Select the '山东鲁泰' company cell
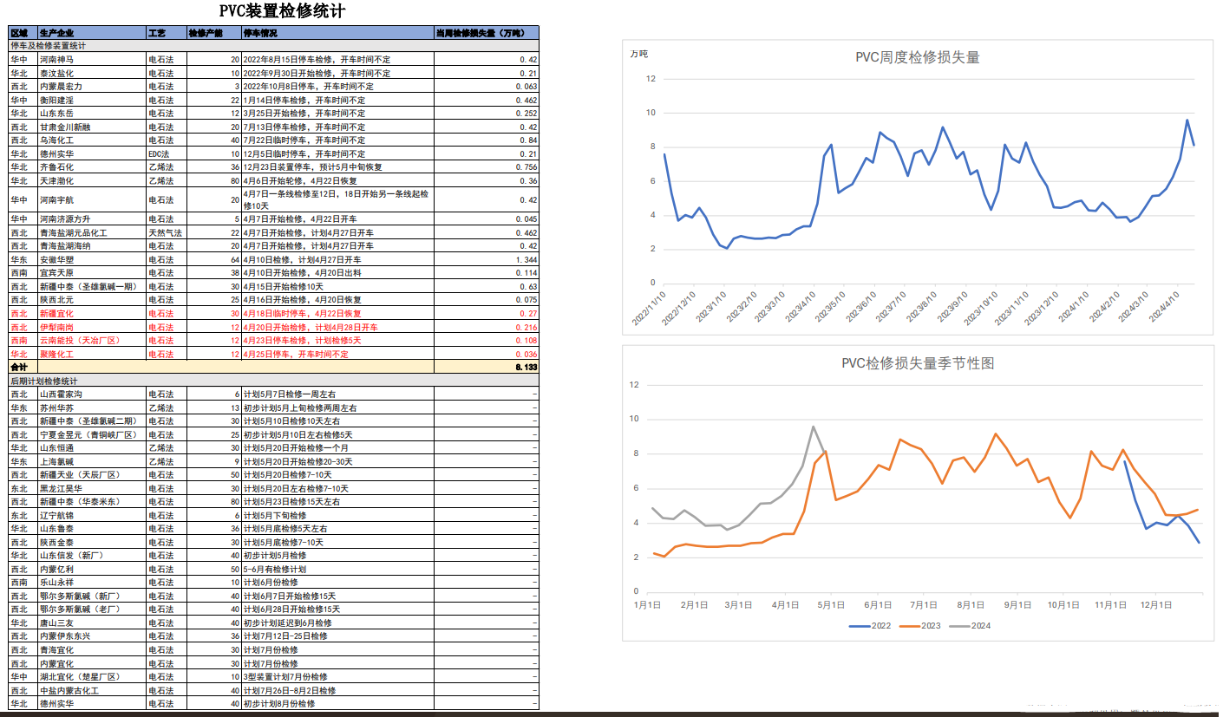The width and height of the screenshot is (1223, 717). point(92,529)
